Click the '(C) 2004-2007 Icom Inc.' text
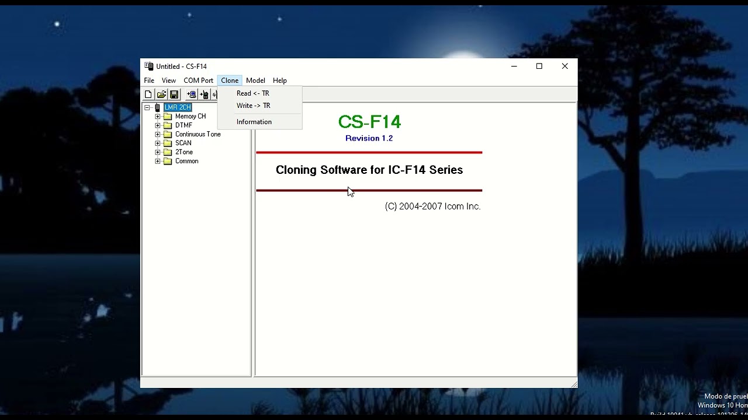This screenshot has height=420, width=748. coord(432,206)
